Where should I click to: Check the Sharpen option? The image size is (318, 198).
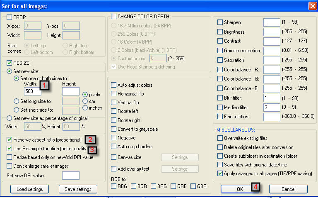220,22
